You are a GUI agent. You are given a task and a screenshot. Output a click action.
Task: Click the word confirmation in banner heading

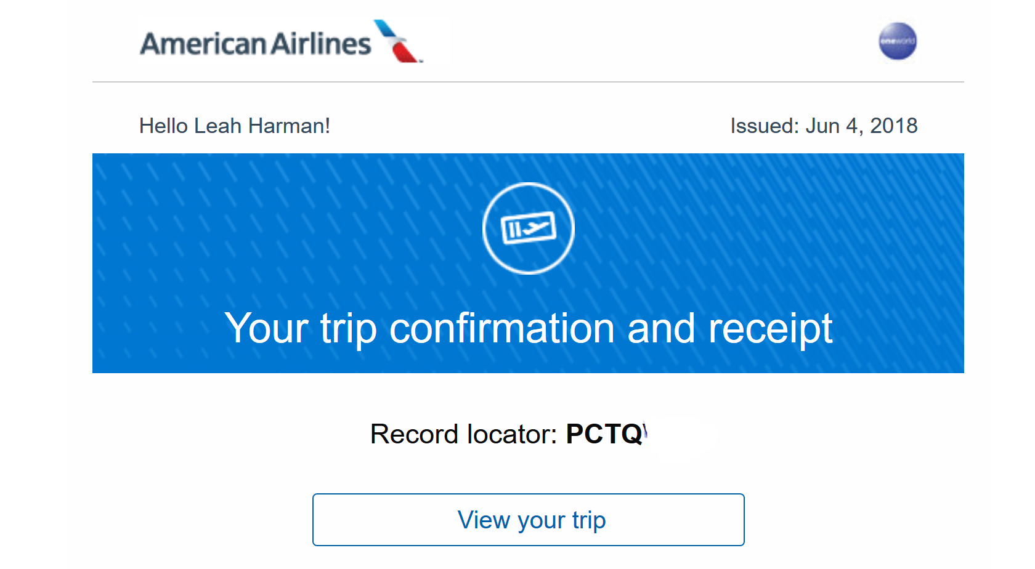[x=501, y=328]
